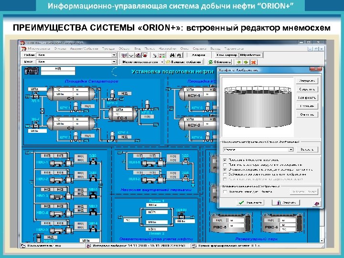The image size is (344, 258).
Task: Click the green left arrow icon
Action: tap(239, 62)
